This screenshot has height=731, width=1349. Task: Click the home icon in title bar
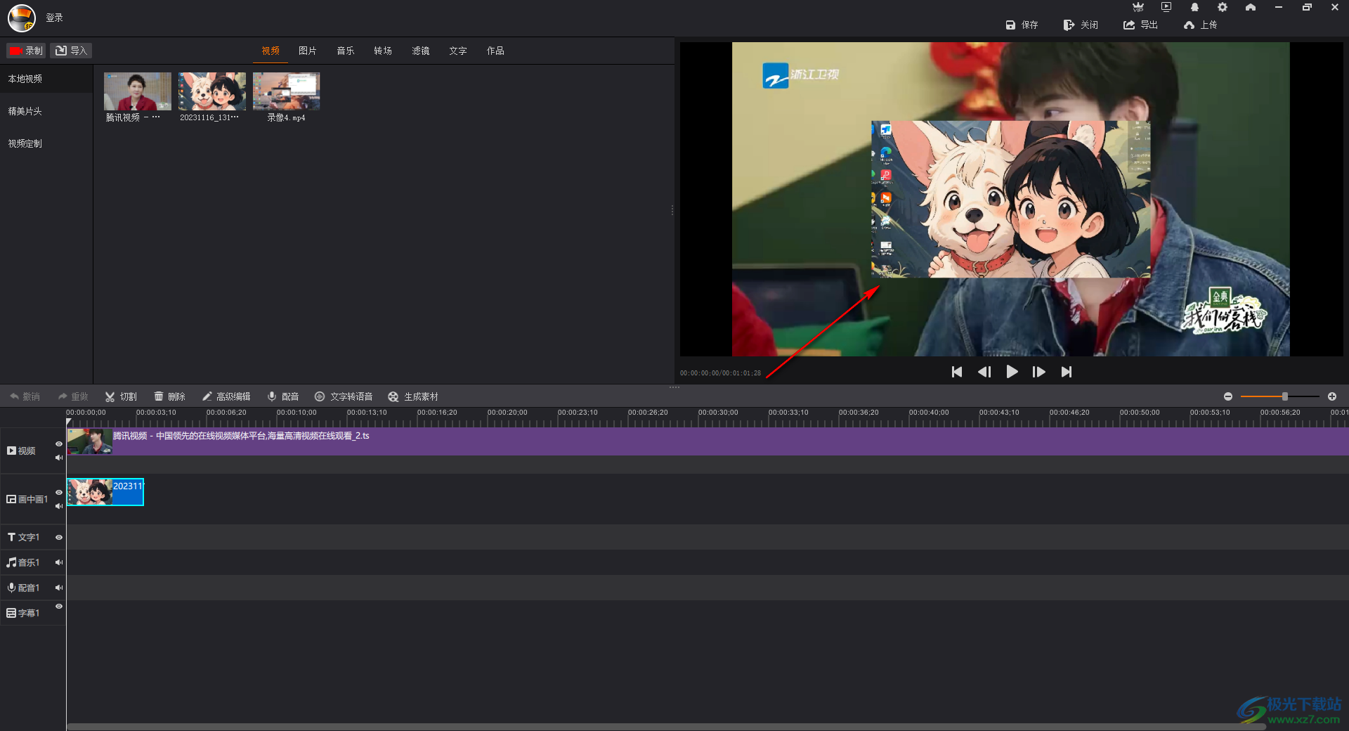click(1251, 7)
